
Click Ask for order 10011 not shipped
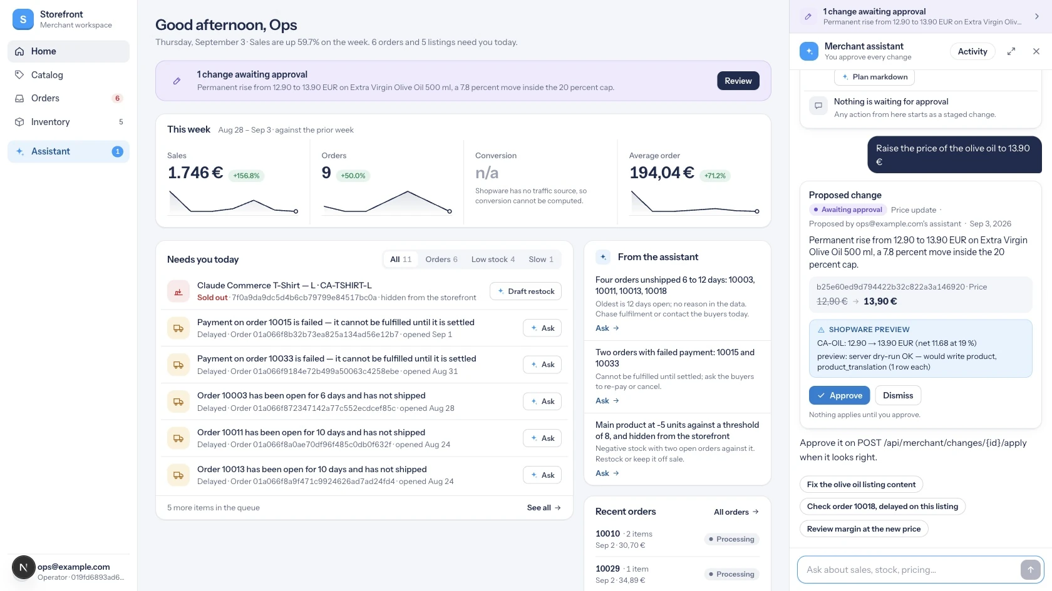pos(542,438)
